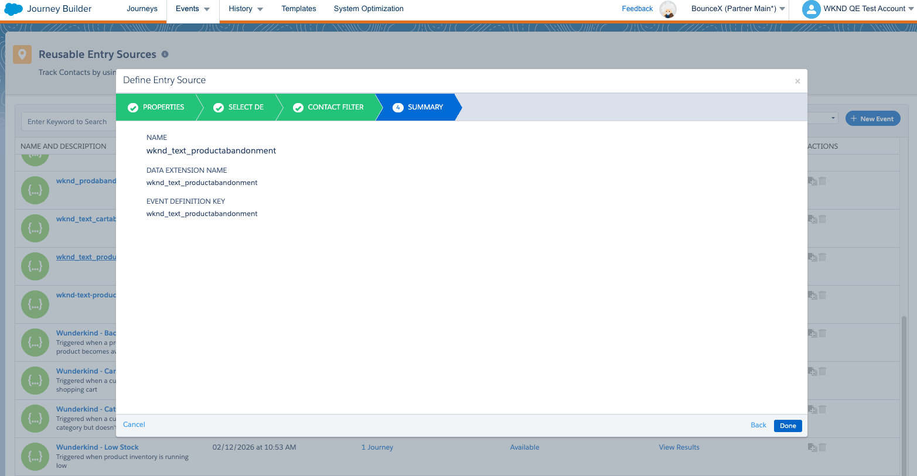This screenshot has height=476, width=917.
Task: Click the Wunderkind - Bac row event icon
Action: coord(35,343)
